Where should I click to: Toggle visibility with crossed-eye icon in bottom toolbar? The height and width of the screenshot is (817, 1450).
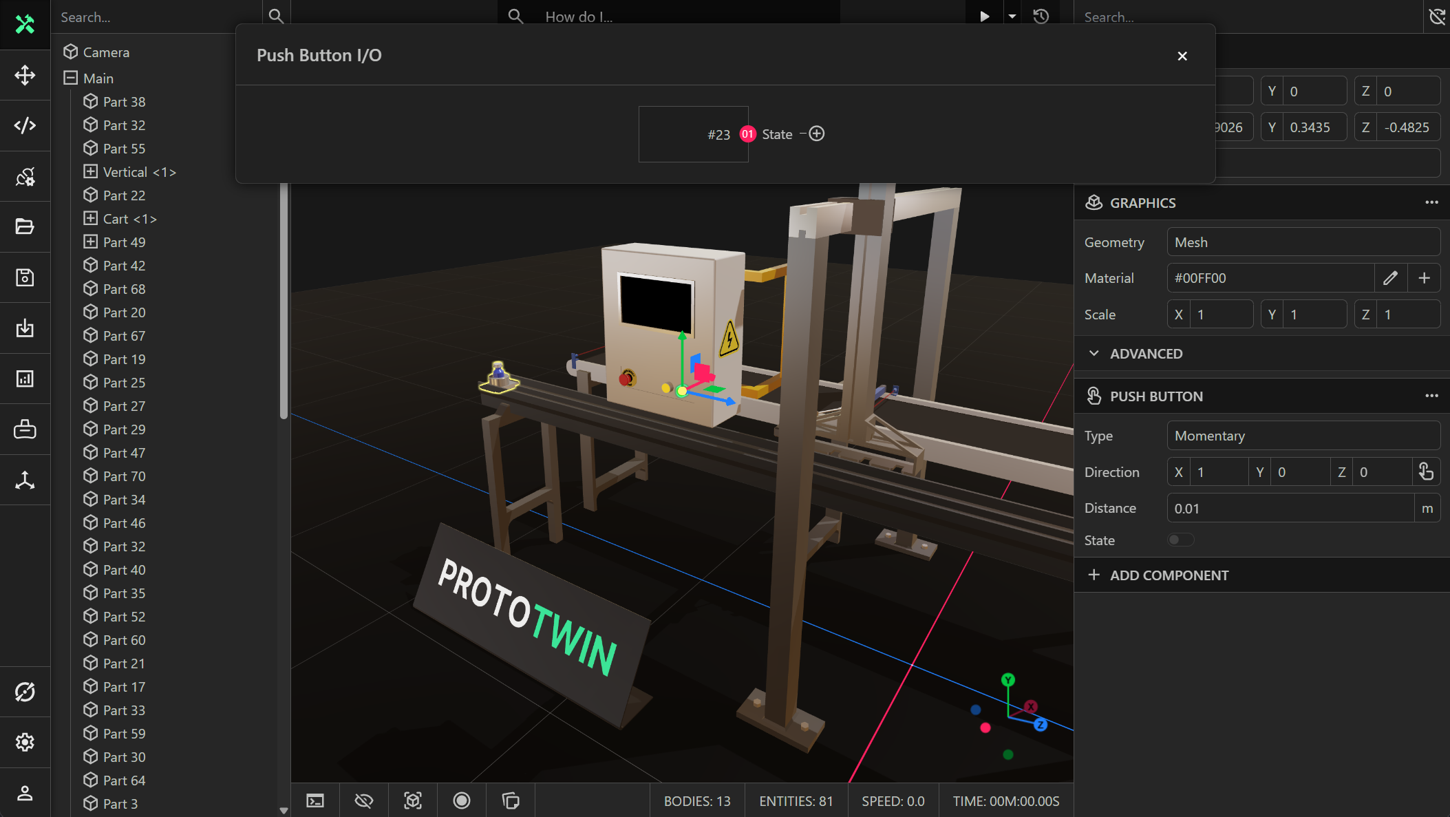(363, 800)
